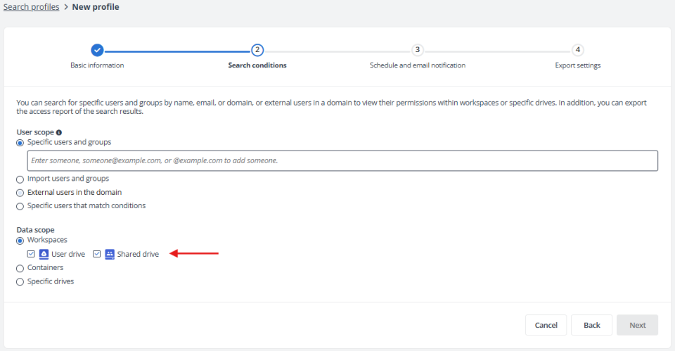The width and height of the screenshot is (675, 351).
Task: Open Schedule and email notification step
Action: tap(418, 65)
